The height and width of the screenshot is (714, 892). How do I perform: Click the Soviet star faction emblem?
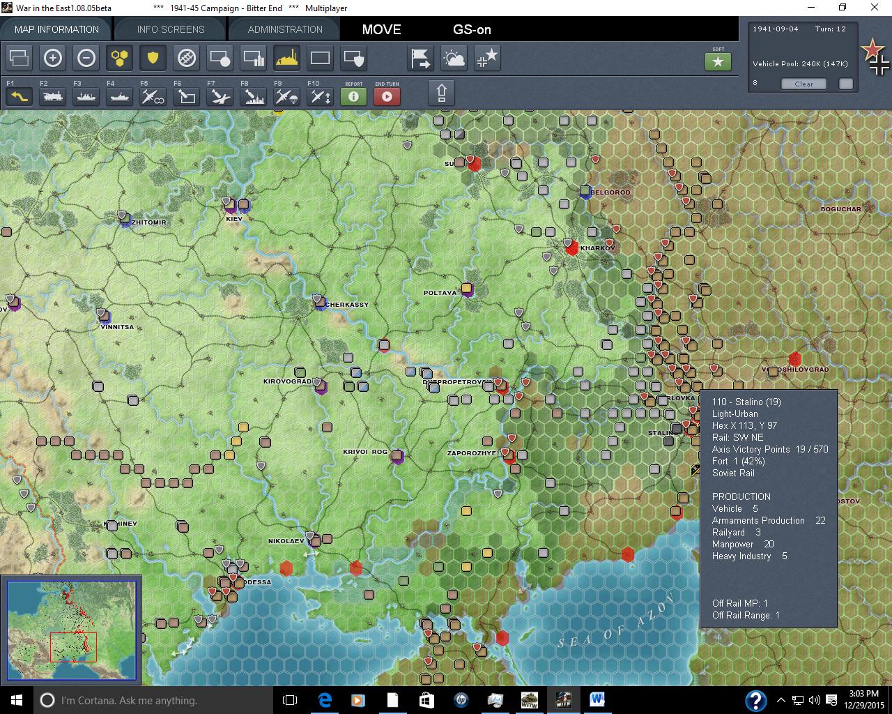click(x=872, y=50)
